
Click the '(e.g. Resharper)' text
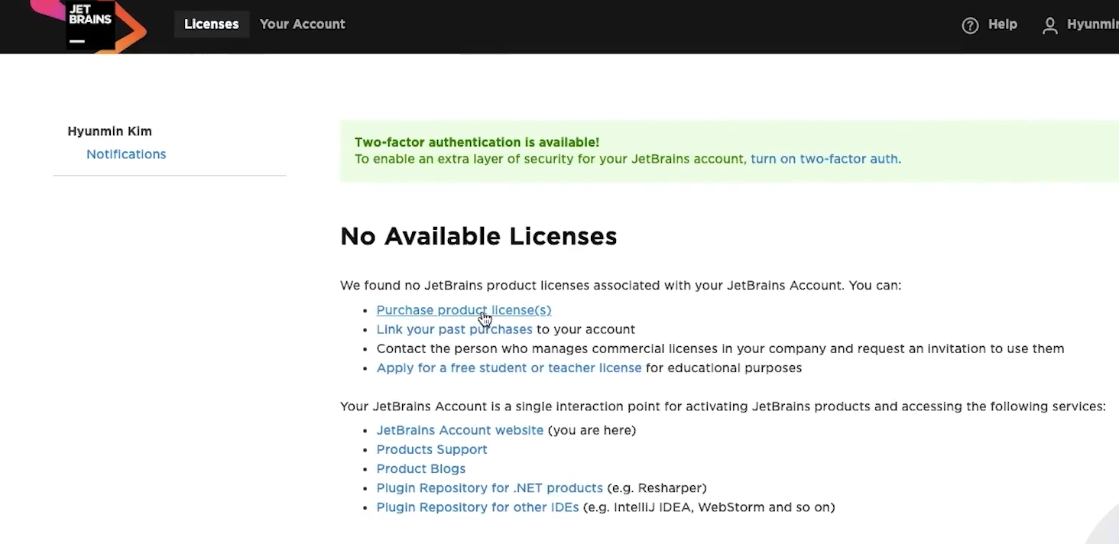tap(657, 487)
